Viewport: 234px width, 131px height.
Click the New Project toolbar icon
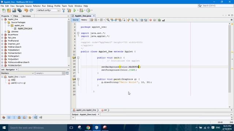click(9, 11)
